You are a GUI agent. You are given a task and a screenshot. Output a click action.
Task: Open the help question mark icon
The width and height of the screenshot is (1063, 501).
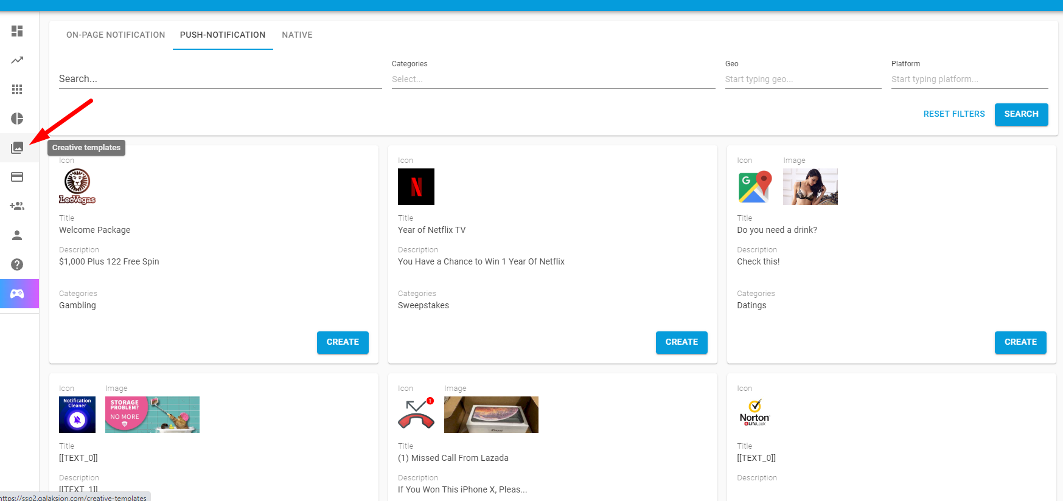pos(17,264)
